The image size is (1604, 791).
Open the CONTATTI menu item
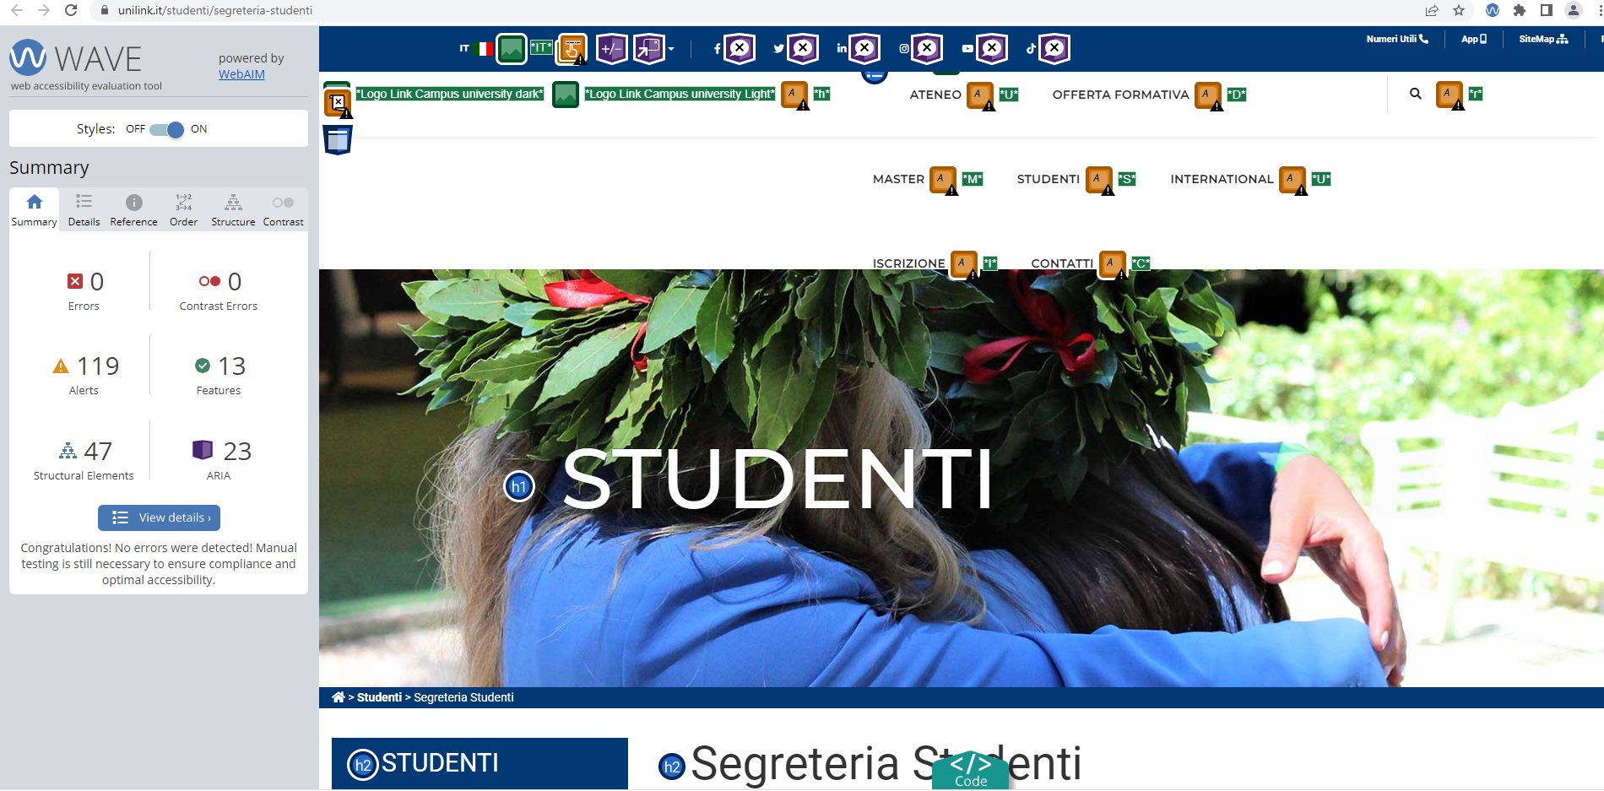tap(1062, 263)
